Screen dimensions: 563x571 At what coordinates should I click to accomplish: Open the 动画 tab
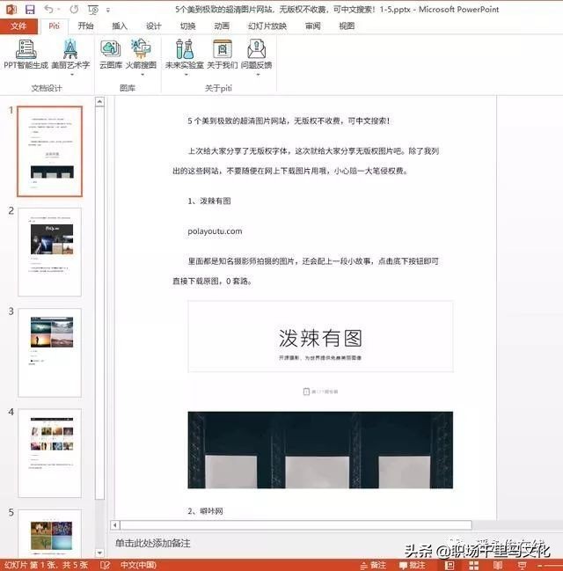coord(222,26)
